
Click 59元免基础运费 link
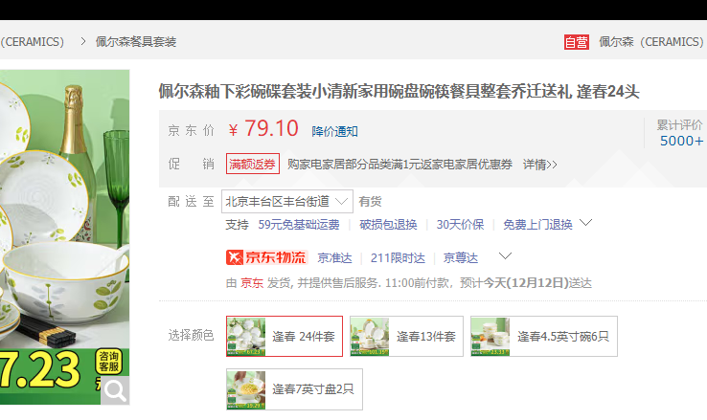point(299,224)
